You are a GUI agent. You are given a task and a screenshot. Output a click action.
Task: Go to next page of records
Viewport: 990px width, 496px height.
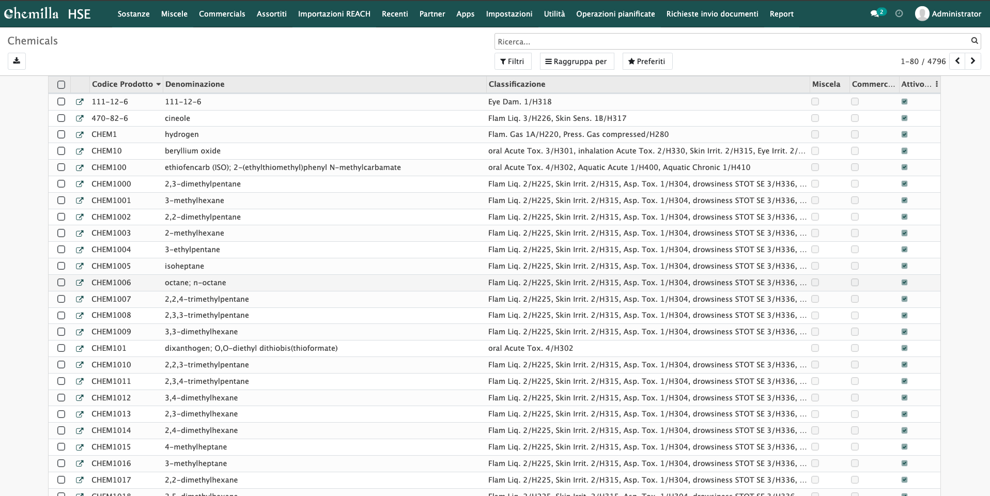tap(972, 61)
